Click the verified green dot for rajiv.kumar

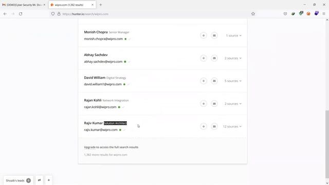point(120,130)
